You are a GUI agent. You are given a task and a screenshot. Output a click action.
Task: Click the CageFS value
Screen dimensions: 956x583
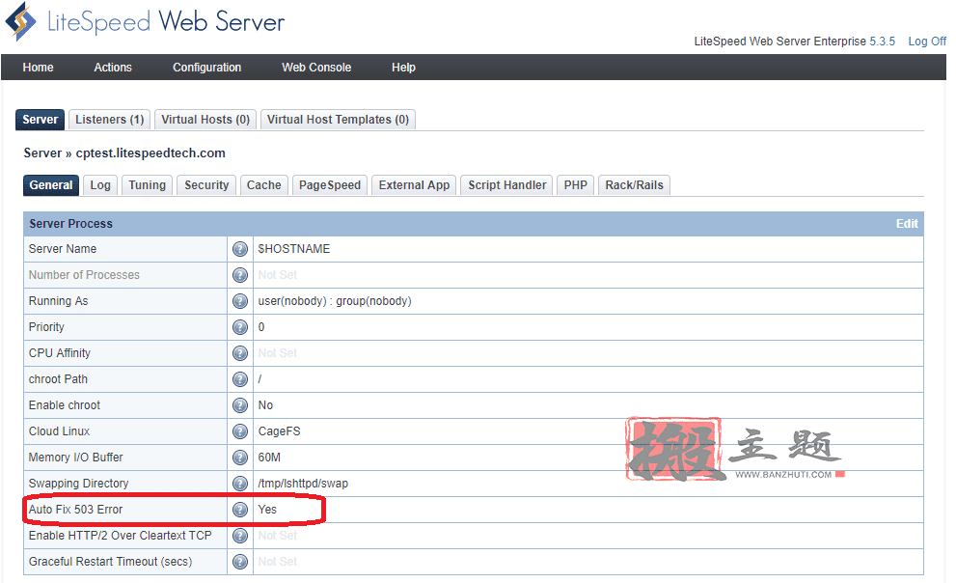tap(279, 431)
